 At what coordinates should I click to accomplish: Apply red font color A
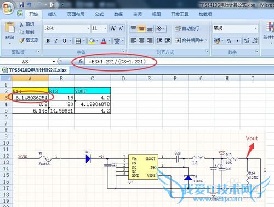pyautogui.click(x=104, y=40)
